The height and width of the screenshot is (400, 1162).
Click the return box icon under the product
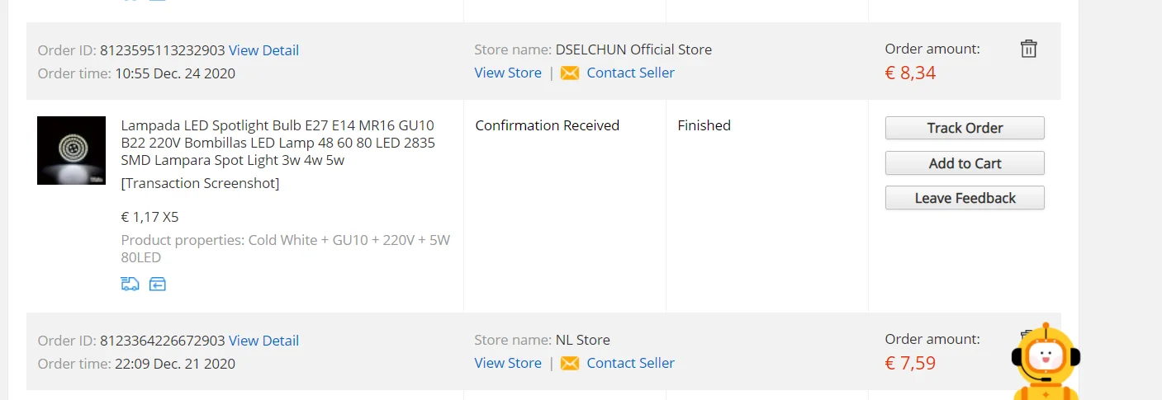158,285
